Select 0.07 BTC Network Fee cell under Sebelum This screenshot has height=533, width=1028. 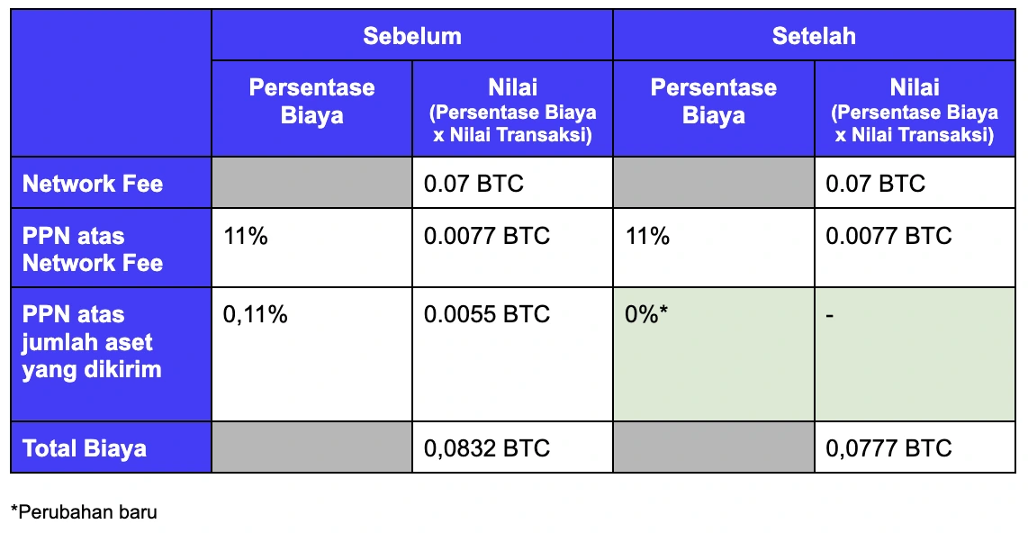(x=512, y=183)
